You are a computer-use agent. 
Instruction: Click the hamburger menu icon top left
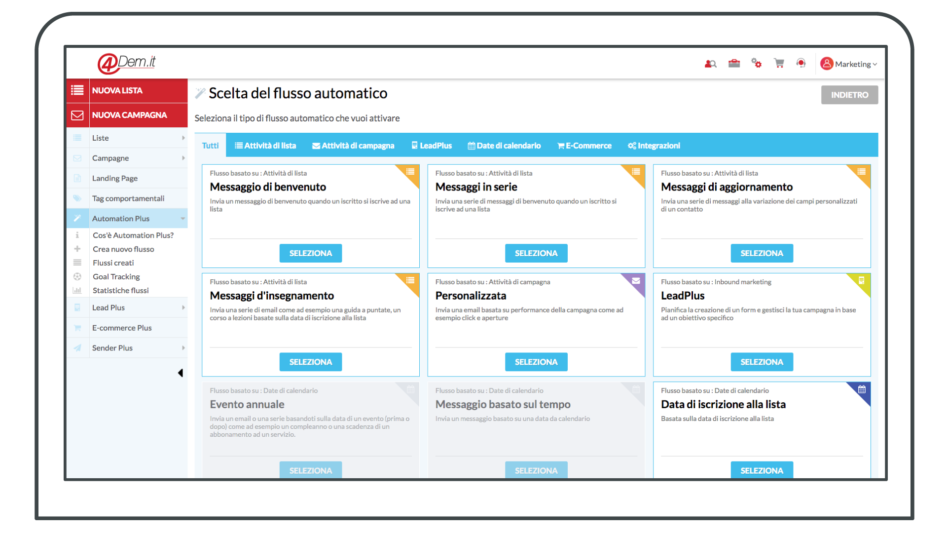77,90
